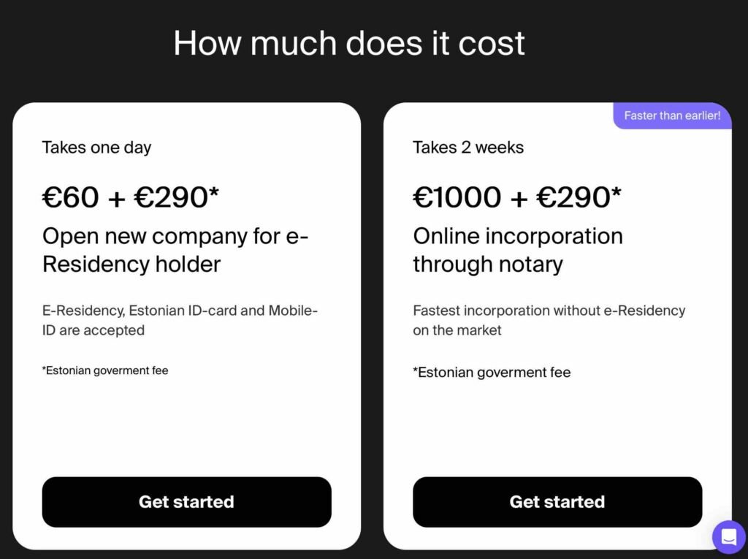Image resolution: width=748 pixels, height=559 pixels.
Task: Click the plus sign after €60
Action: [x=117, y=198]
